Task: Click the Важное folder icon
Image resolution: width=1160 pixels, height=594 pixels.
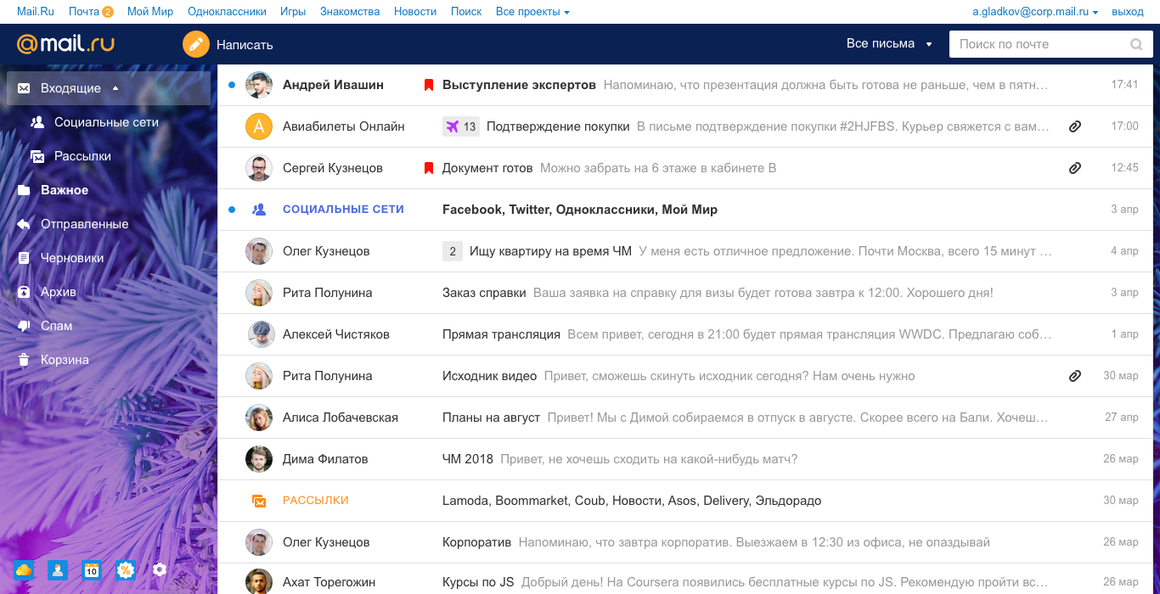Action: (24, 190)
